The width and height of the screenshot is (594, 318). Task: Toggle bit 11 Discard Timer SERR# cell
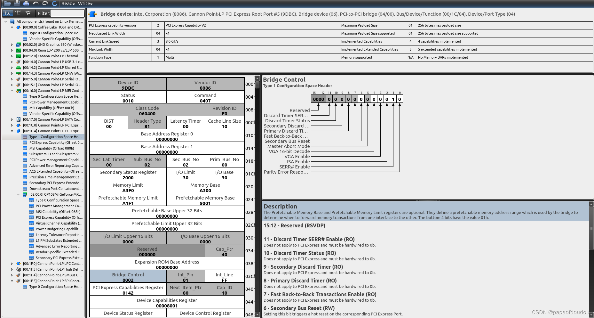329,99
